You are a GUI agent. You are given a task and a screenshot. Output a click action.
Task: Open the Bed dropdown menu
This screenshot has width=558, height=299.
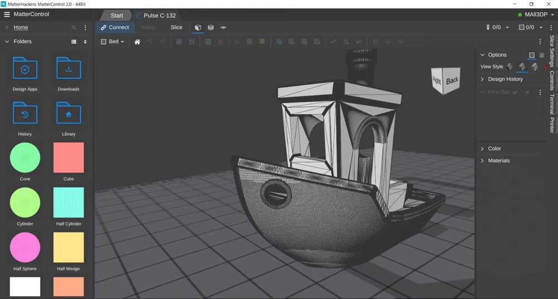pos(113,42)
